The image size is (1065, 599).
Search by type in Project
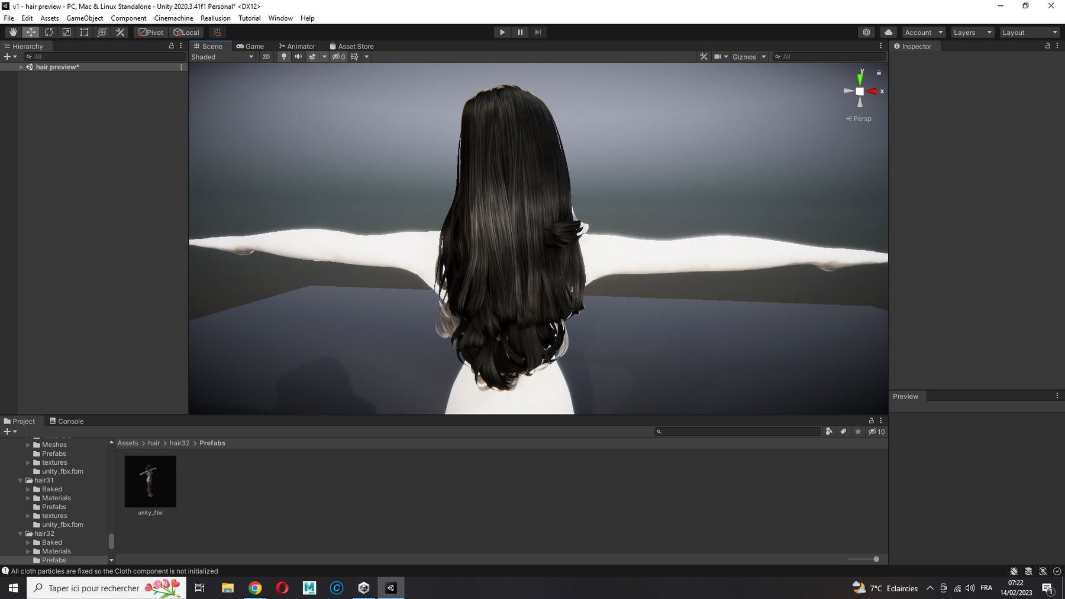pyautogui.click(x=829, y=432)
